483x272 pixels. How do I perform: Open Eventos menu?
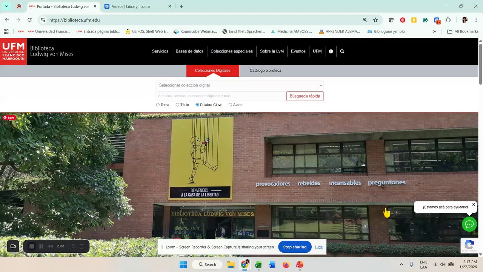pos(298,51)
